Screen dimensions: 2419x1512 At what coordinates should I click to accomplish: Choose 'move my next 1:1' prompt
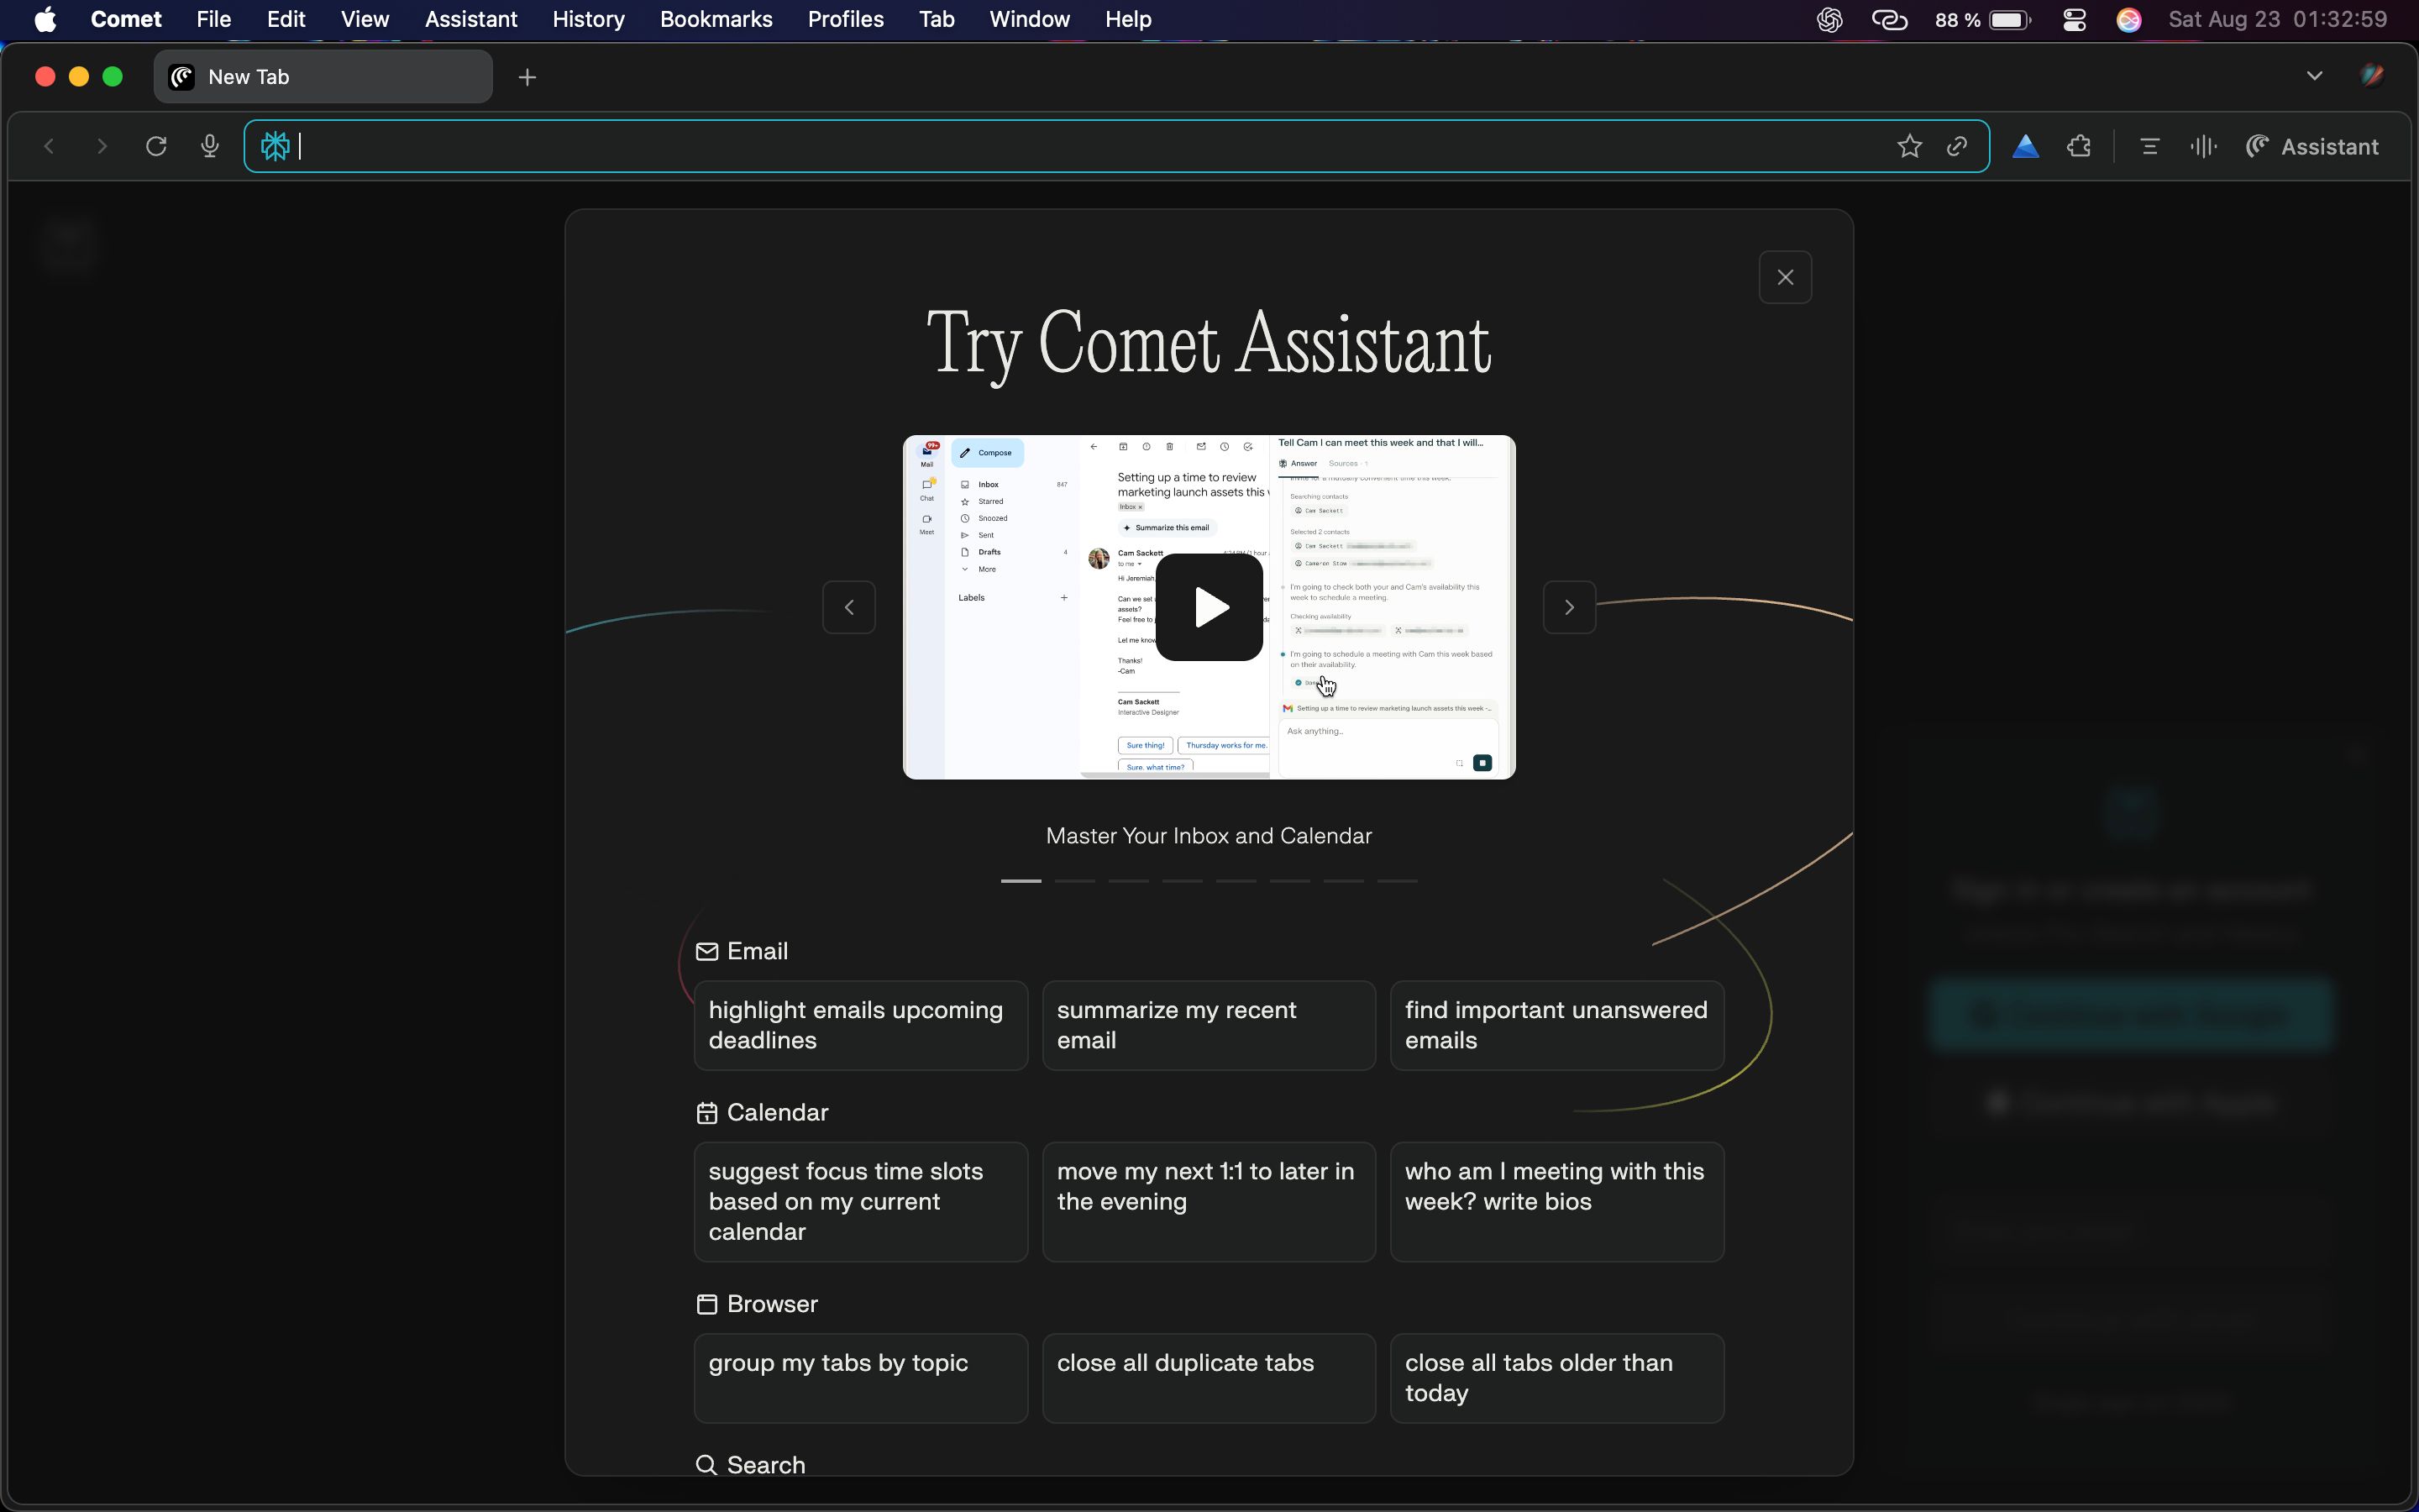coord(1209,1201)
